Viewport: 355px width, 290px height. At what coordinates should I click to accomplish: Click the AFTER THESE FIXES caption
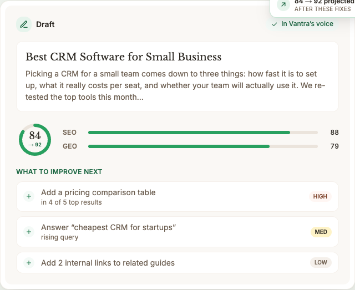323,9
